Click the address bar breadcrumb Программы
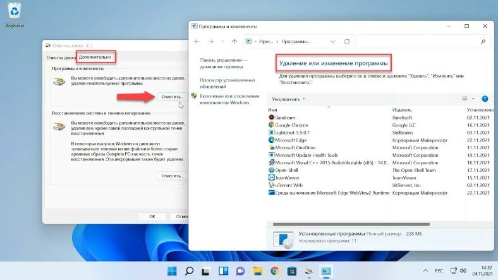 (296, 42)
